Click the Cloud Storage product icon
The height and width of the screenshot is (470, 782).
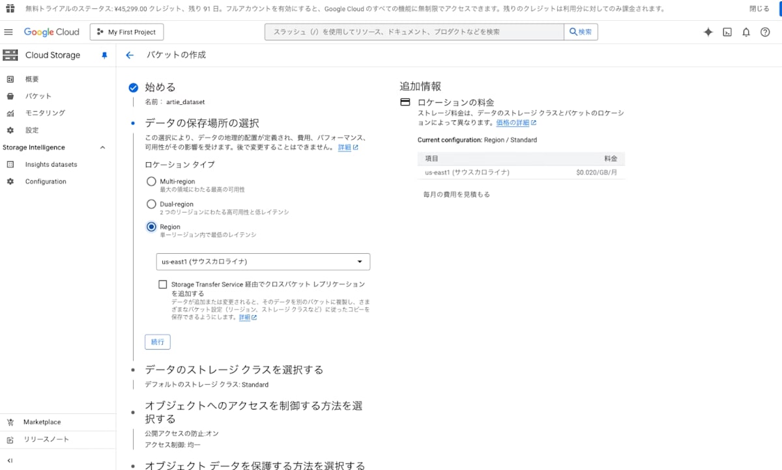[x=10, y=55]
